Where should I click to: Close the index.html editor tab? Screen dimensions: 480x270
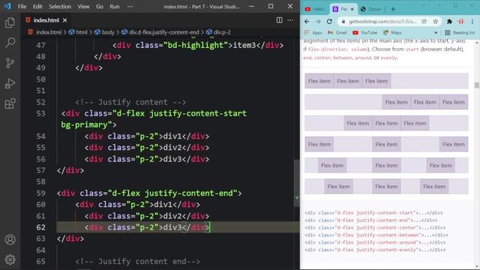(65, 20)
